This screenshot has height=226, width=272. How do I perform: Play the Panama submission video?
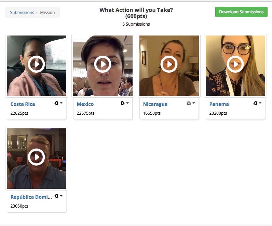(235, 64)
